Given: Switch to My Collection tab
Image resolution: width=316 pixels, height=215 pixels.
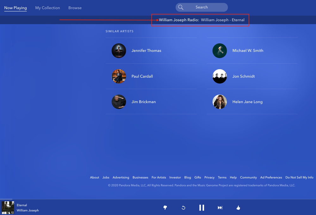Looking at the screenshot, I should pyautogui.click(x=47, y=8).
